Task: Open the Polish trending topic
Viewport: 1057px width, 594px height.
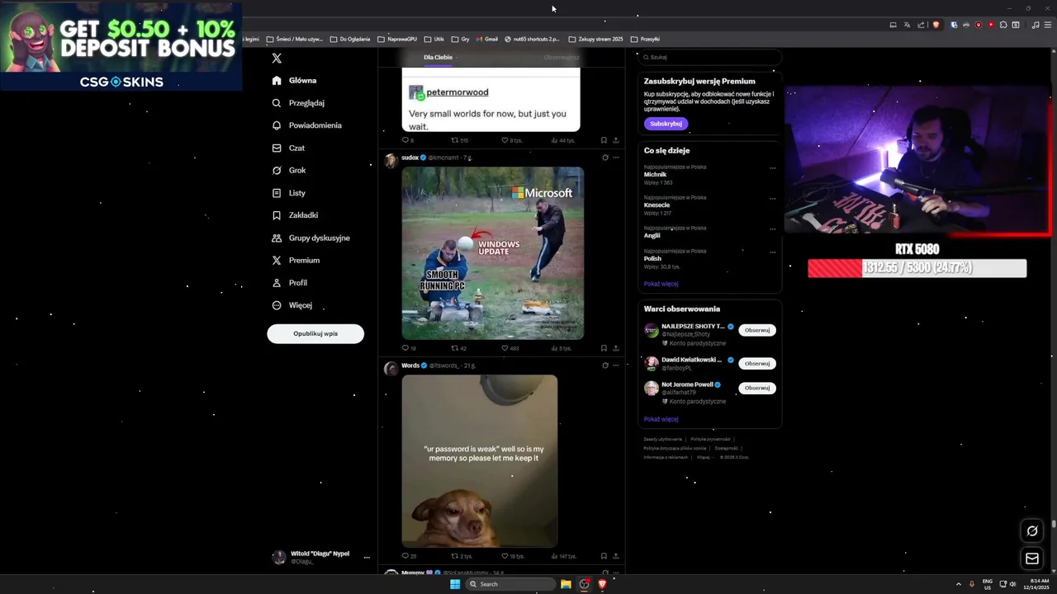Action: 652,259
